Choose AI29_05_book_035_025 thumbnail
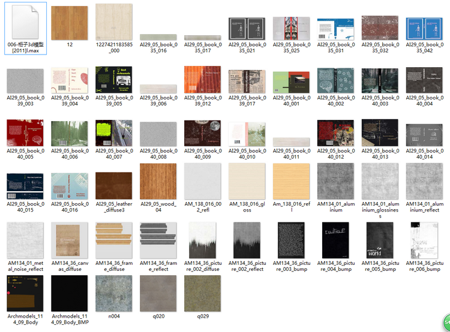450x332 pixels. 291,28
